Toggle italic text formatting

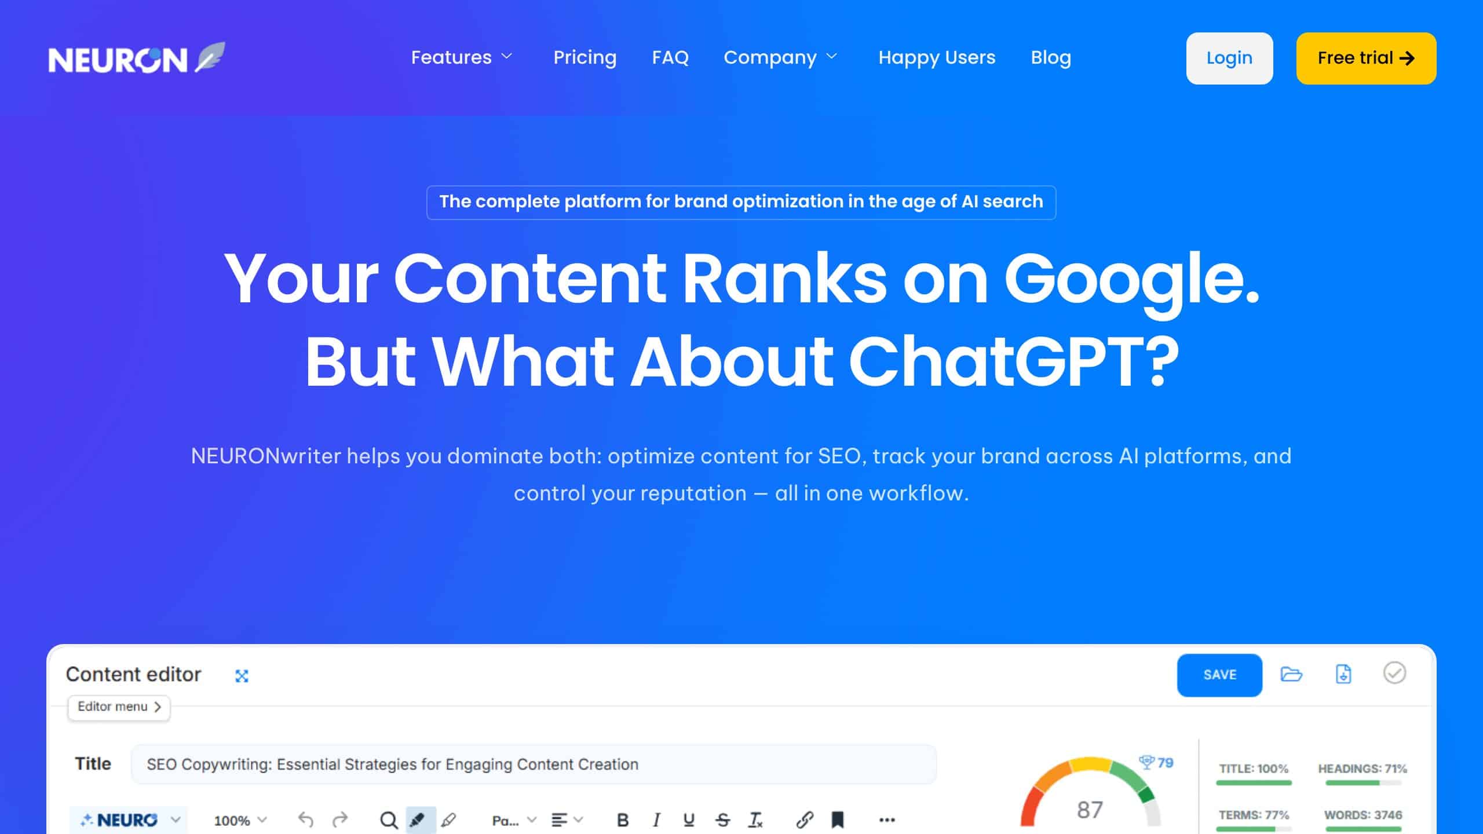[x=656, y=820]
